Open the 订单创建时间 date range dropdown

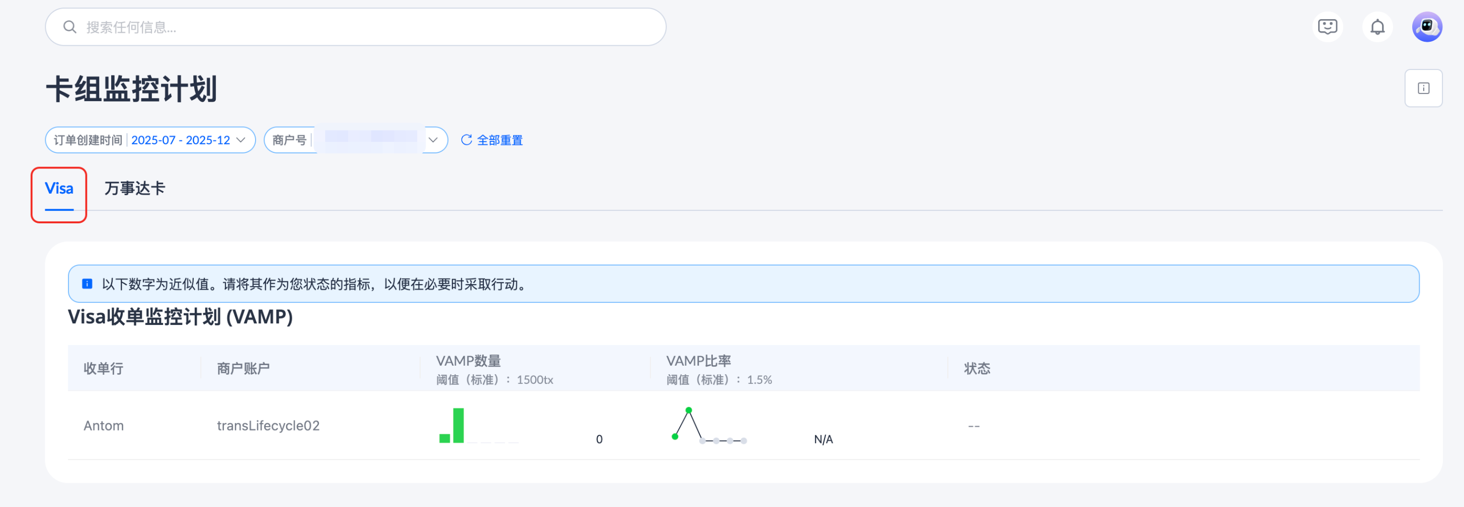click(x=150, y=140)
